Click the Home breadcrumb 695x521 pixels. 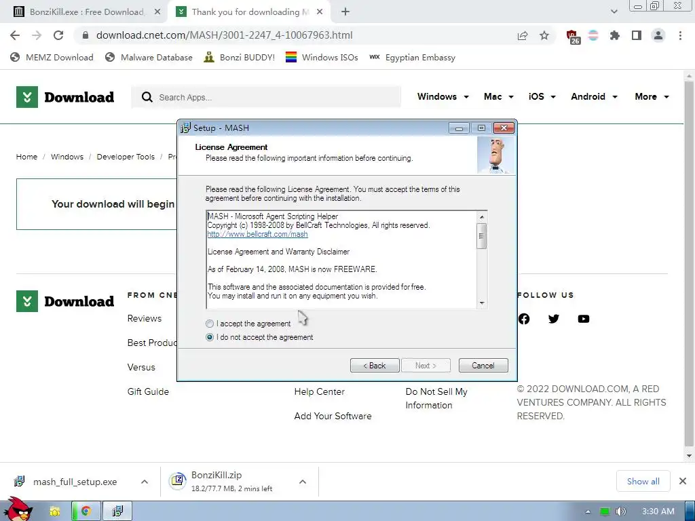[x=26, y=157]
